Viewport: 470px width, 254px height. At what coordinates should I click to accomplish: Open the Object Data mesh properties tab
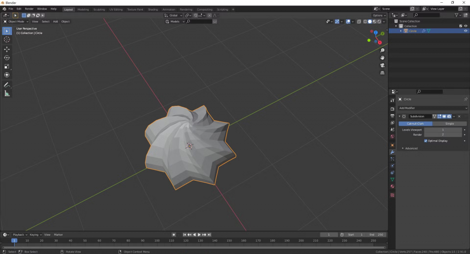(x=392, y=179)
